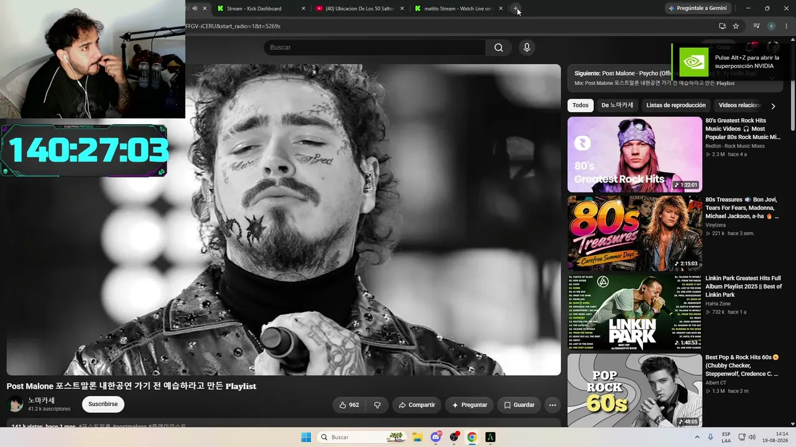Open Vinylzera channel name
The width and height of the screenshot is (796, 447).
(716, 225)
